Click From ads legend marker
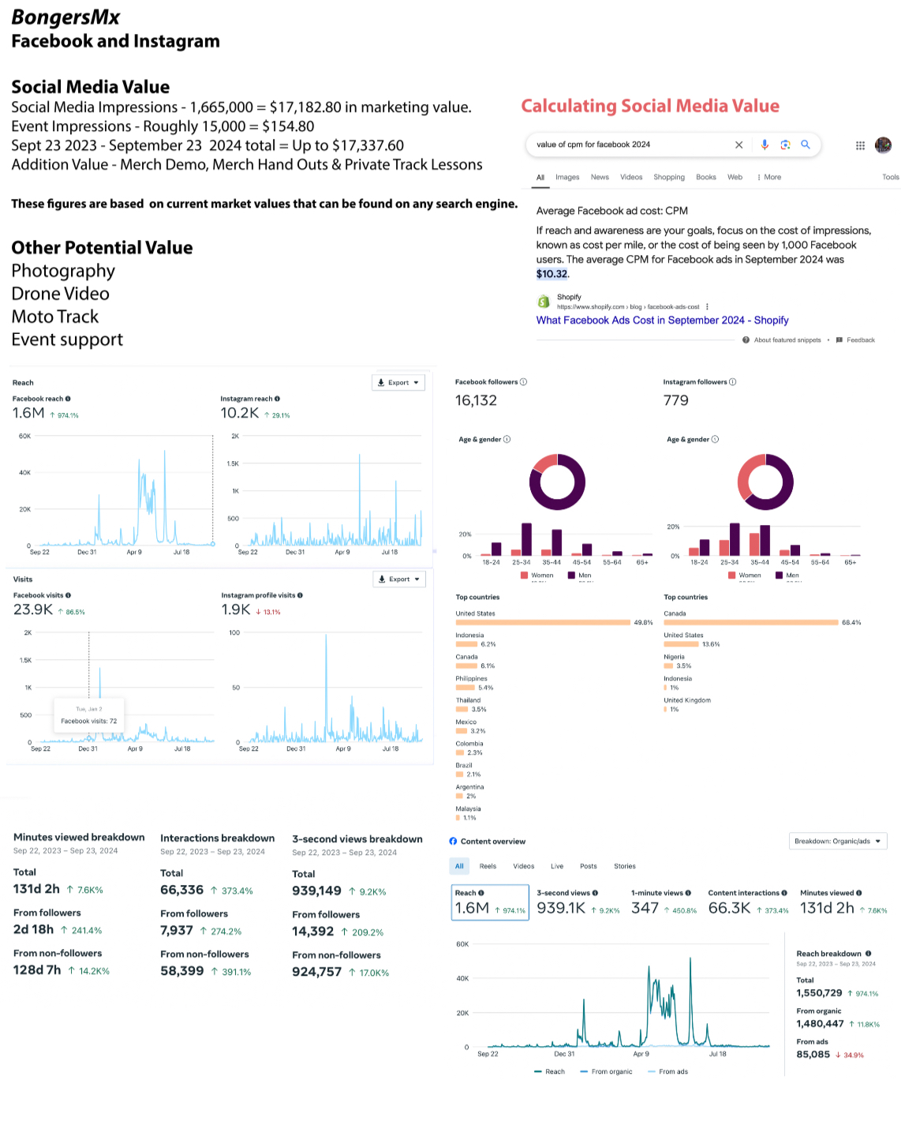This screenshot has height=1140, width=901. pyautogui.click(x=652, y=1072)
